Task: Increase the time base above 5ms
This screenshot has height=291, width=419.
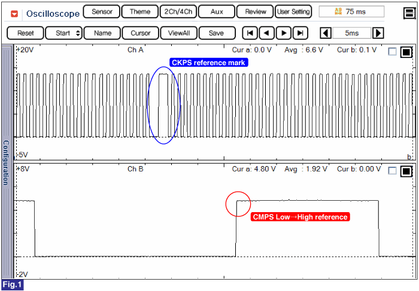Action: tap(378, 33)
